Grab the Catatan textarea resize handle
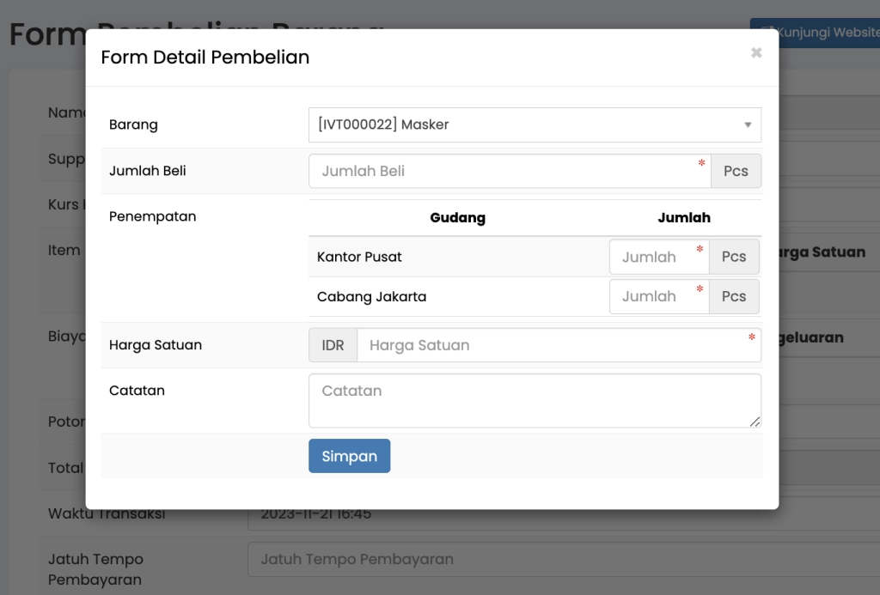This screenshot has height=595, width=880. pyautogui.click(x=755, y=422)
